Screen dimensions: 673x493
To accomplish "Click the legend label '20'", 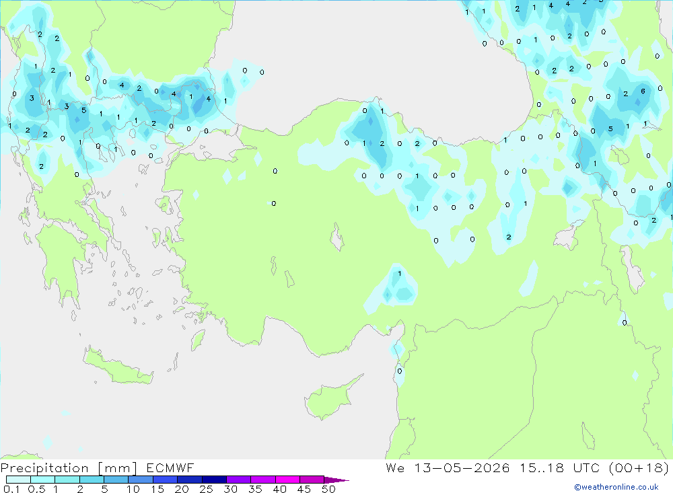I will pos(182,489).
